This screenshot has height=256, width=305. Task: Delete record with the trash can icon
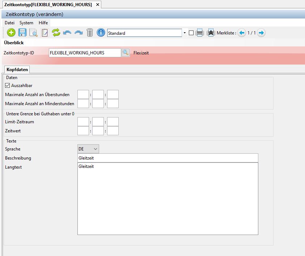[90, 33]
